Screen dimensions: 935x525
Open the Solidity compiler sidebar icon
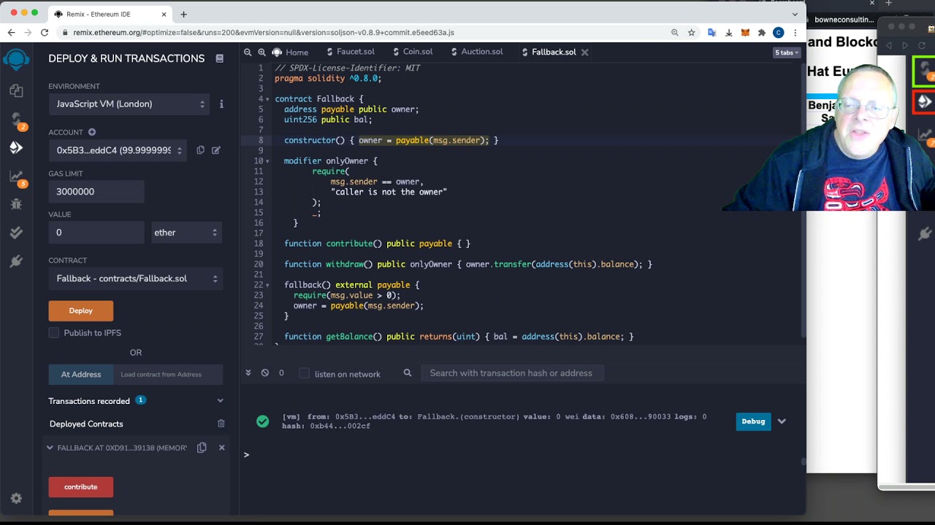click(16, 120)
